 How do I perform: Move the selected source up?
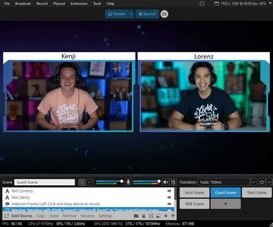(173, 216)
